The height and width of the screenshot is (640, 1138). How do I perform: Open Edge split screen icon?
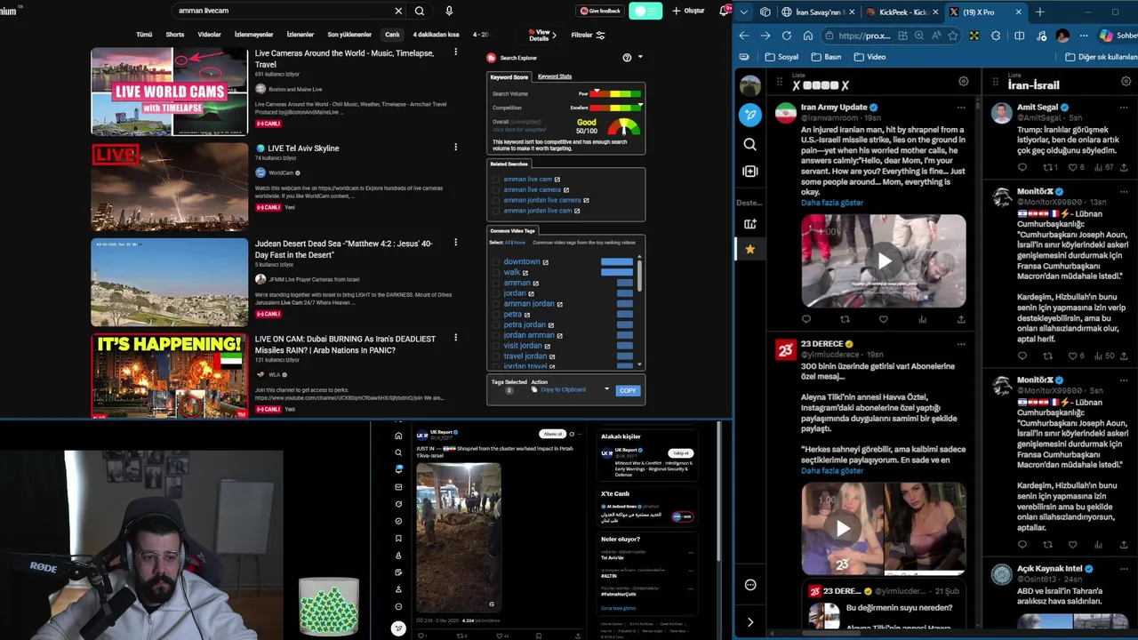click(x=1019, y=36)
